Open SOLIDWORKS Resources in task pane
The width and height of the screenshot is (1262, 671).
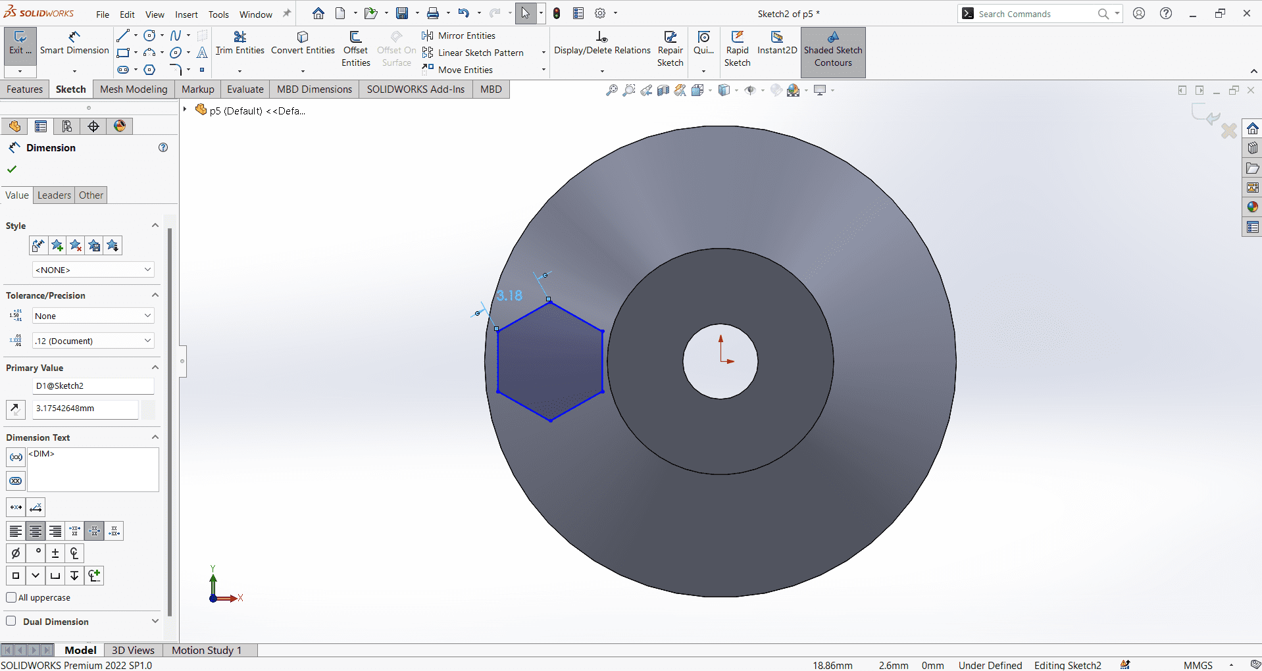[1252, 128]
